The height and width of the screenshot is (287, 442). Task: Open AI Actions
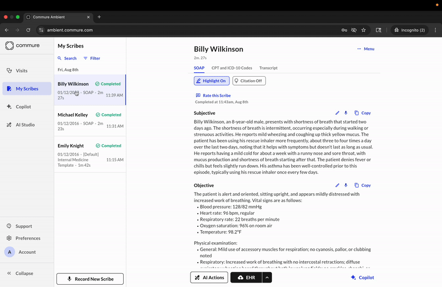(x=209, y=278)
